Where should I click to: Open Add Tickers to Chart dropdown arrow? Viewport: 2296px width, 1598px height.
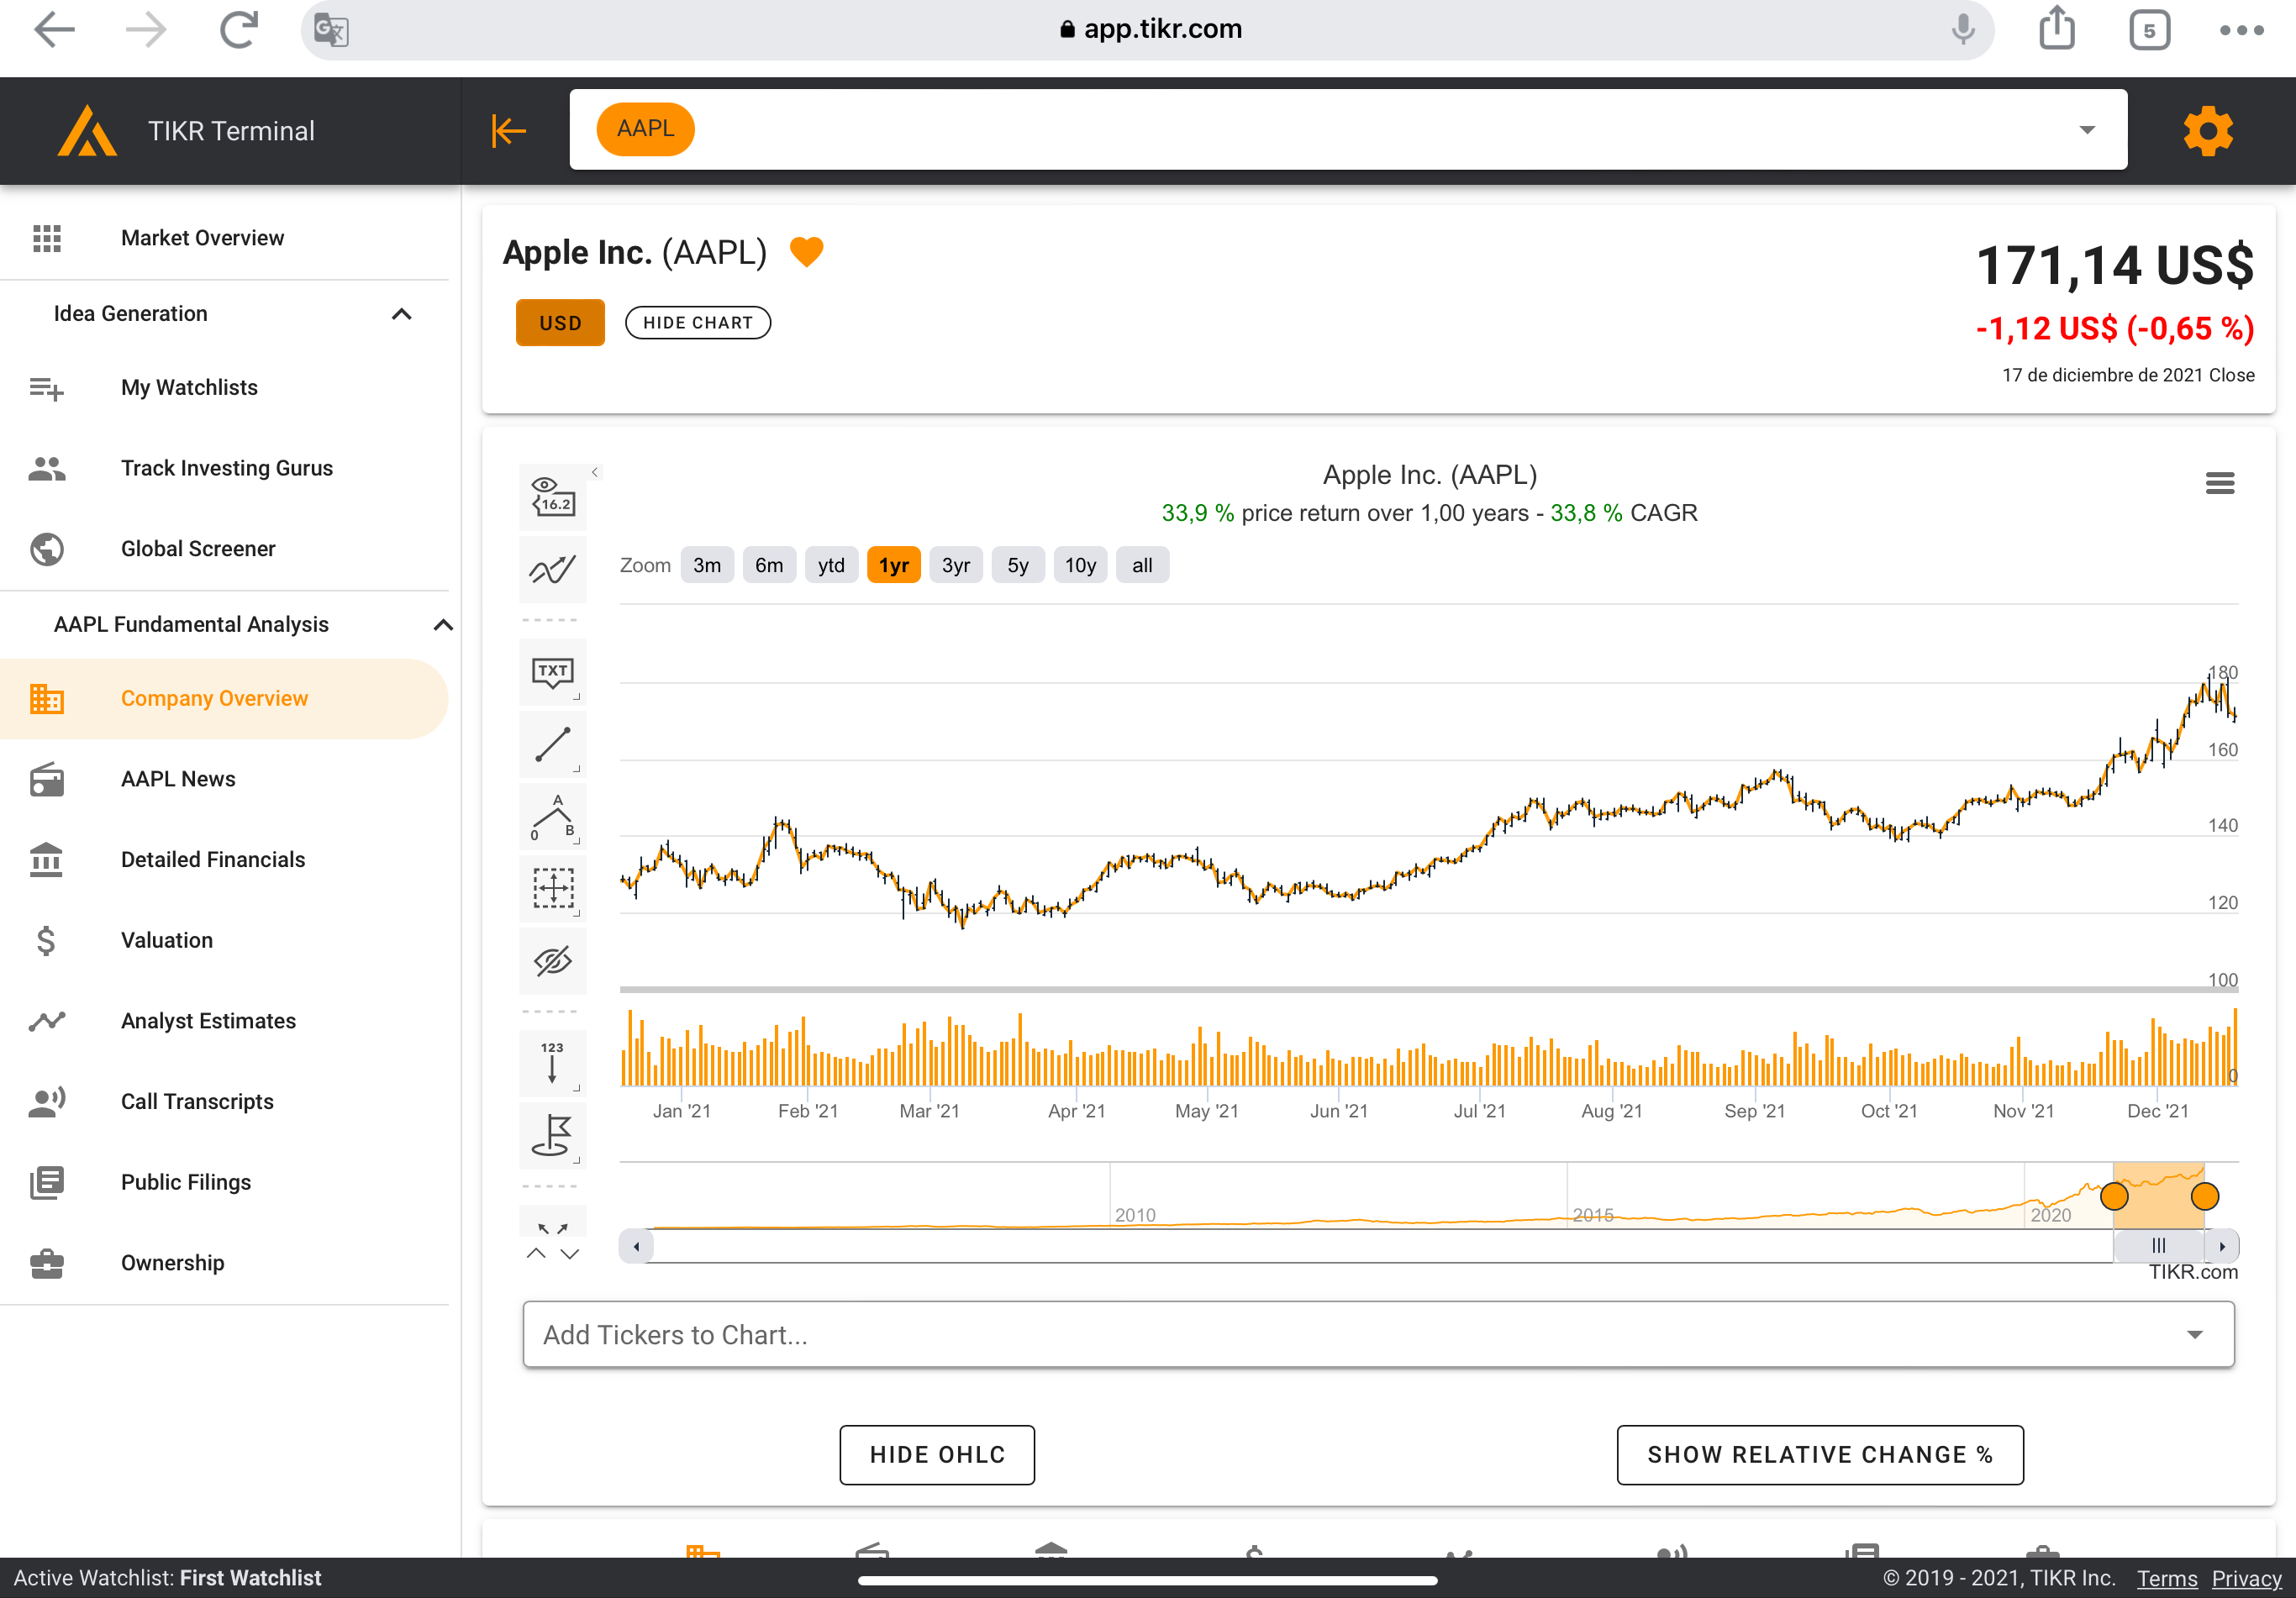(2195, 1335)
